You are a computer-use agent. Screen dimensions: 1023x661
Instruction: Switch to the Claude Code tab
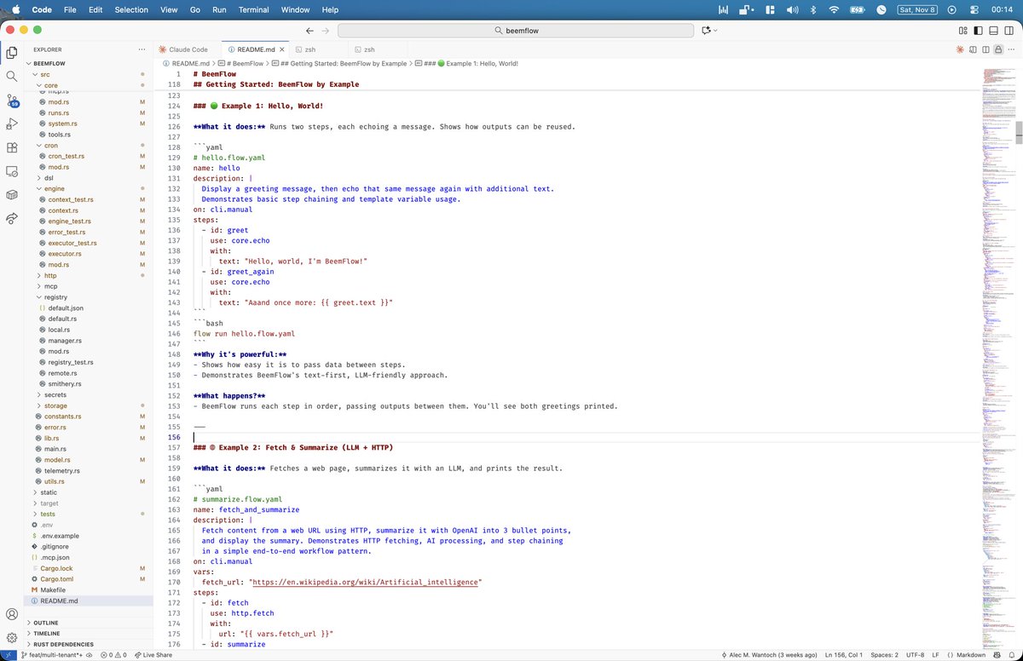(187, 49)
